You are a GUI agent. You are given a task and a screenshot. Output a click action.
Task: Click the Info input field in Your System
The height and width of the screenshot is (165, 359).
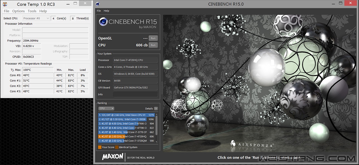click(x=135, y=95)
